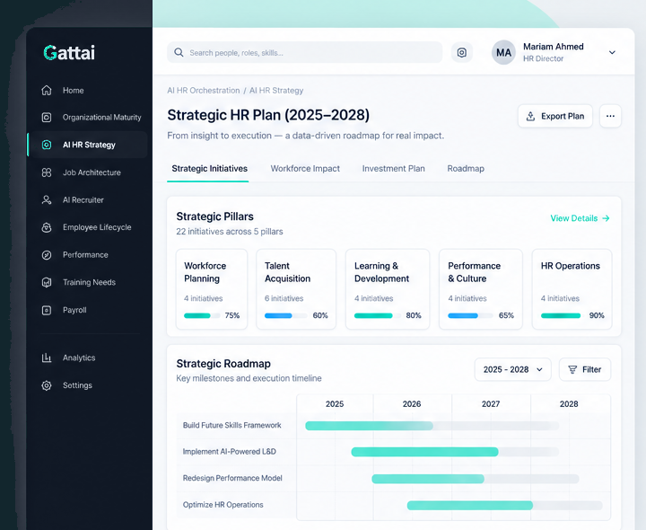Click the Optimize HR Operations timeline bar
Image resolution: width=646 pixels, height=530 pixels.
tap(470, 505)
